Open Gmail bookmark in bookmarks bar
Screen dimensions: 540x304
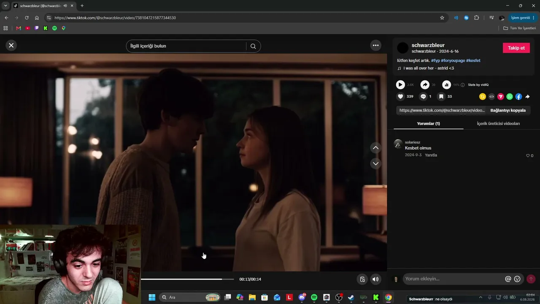[x=18, y=28]
